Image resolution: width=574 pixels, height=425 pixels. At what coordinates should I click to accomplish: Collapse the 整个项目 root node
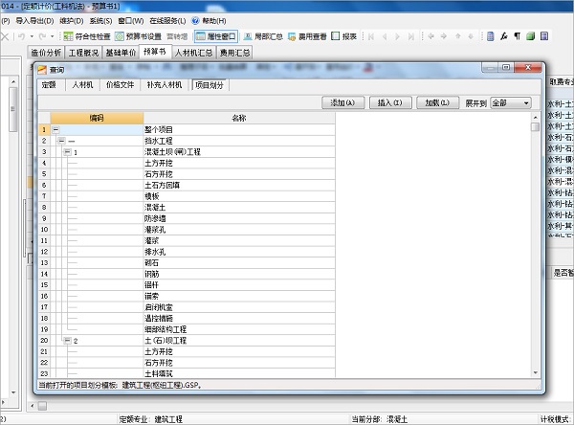pos(55,128)
